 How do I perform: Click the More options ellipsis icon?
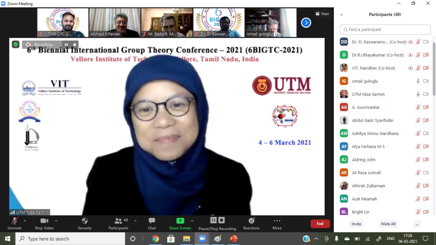(277, 221)
